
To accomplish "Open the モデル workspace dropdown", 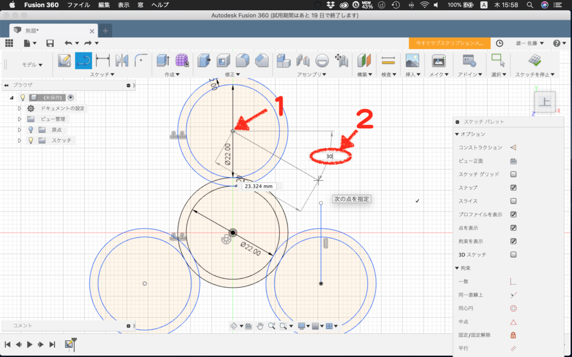I will [32, 65].
